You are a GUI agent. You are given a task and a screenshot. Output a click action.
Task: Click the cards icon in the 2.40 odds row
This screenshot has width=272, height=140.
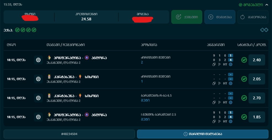214,64
